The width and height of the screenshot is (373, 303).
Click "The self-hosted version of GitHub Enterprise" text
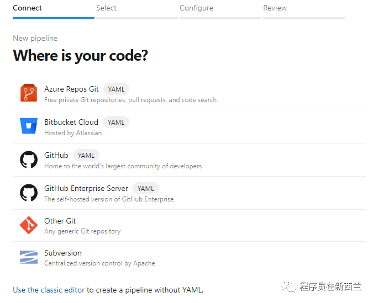(x=109, y=199)
